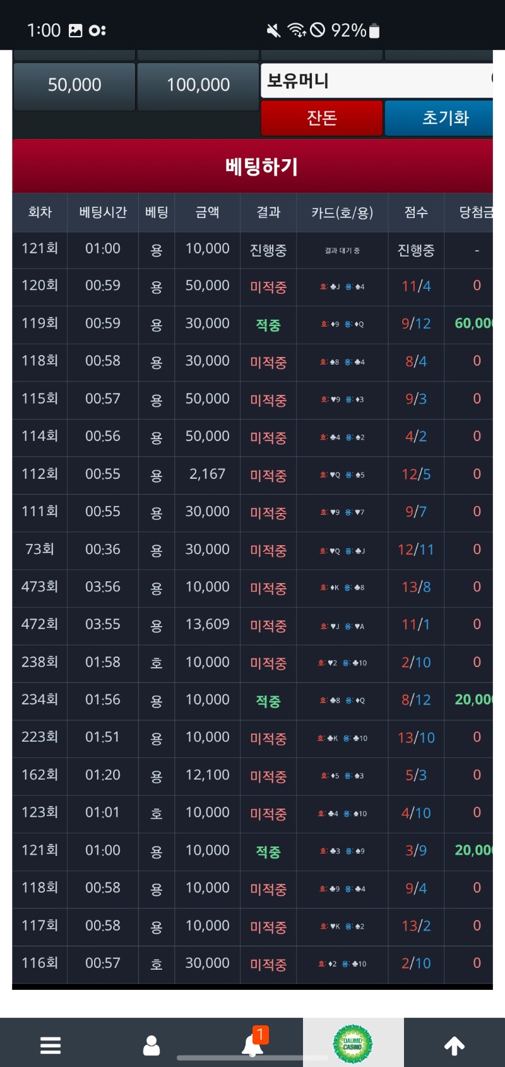Click the 보유머니 balance field
The height and width of the screenshot is (1067, 505).
(x=376, y=81)
